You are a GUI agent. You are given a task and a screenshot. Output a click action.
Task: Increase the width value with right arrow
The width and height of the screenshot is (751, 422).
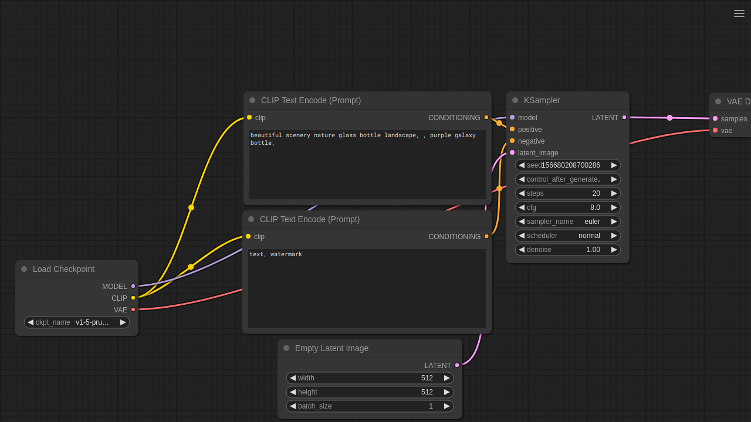(447, 378)
